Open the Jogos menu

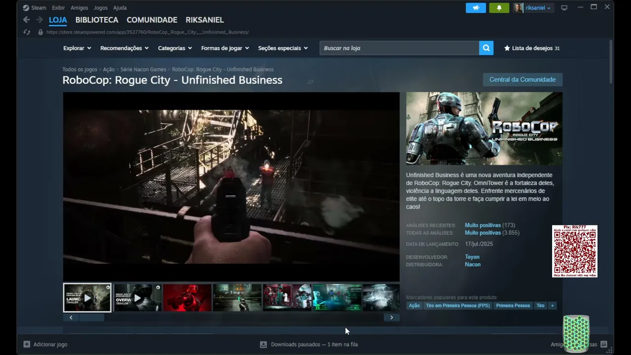[101, 8]
